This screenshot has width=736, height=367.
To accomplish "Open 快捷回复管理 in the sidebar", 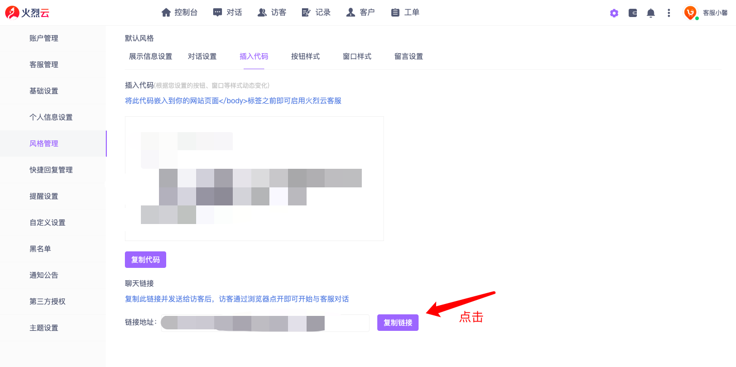I will tap(51, 170).
